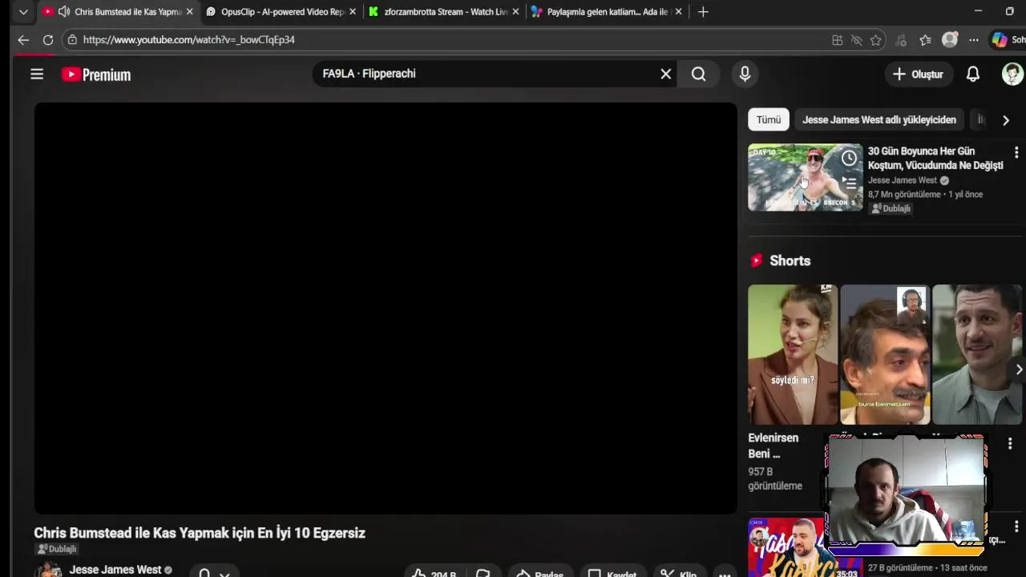Reload the page with refresh icon

point(48,39)
